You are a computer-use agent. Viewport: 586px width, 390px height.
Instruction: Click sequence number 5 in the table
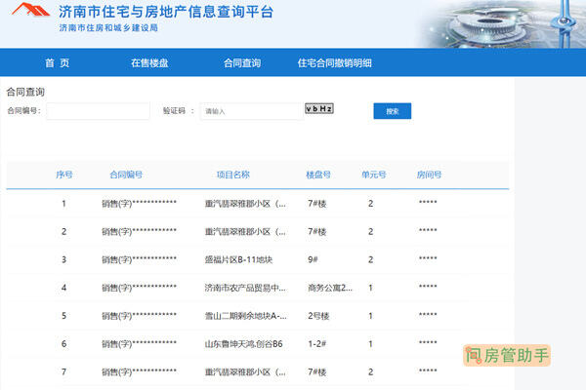[x=63, y=316]
